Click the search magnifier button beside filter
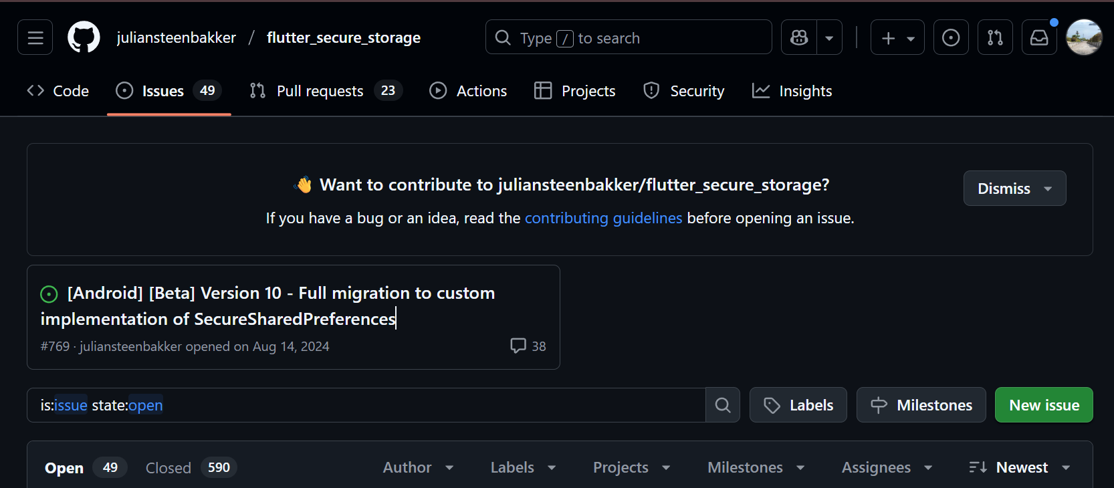Image resolution: width=1114 pixels, height=488 pixels. (723, 405)
